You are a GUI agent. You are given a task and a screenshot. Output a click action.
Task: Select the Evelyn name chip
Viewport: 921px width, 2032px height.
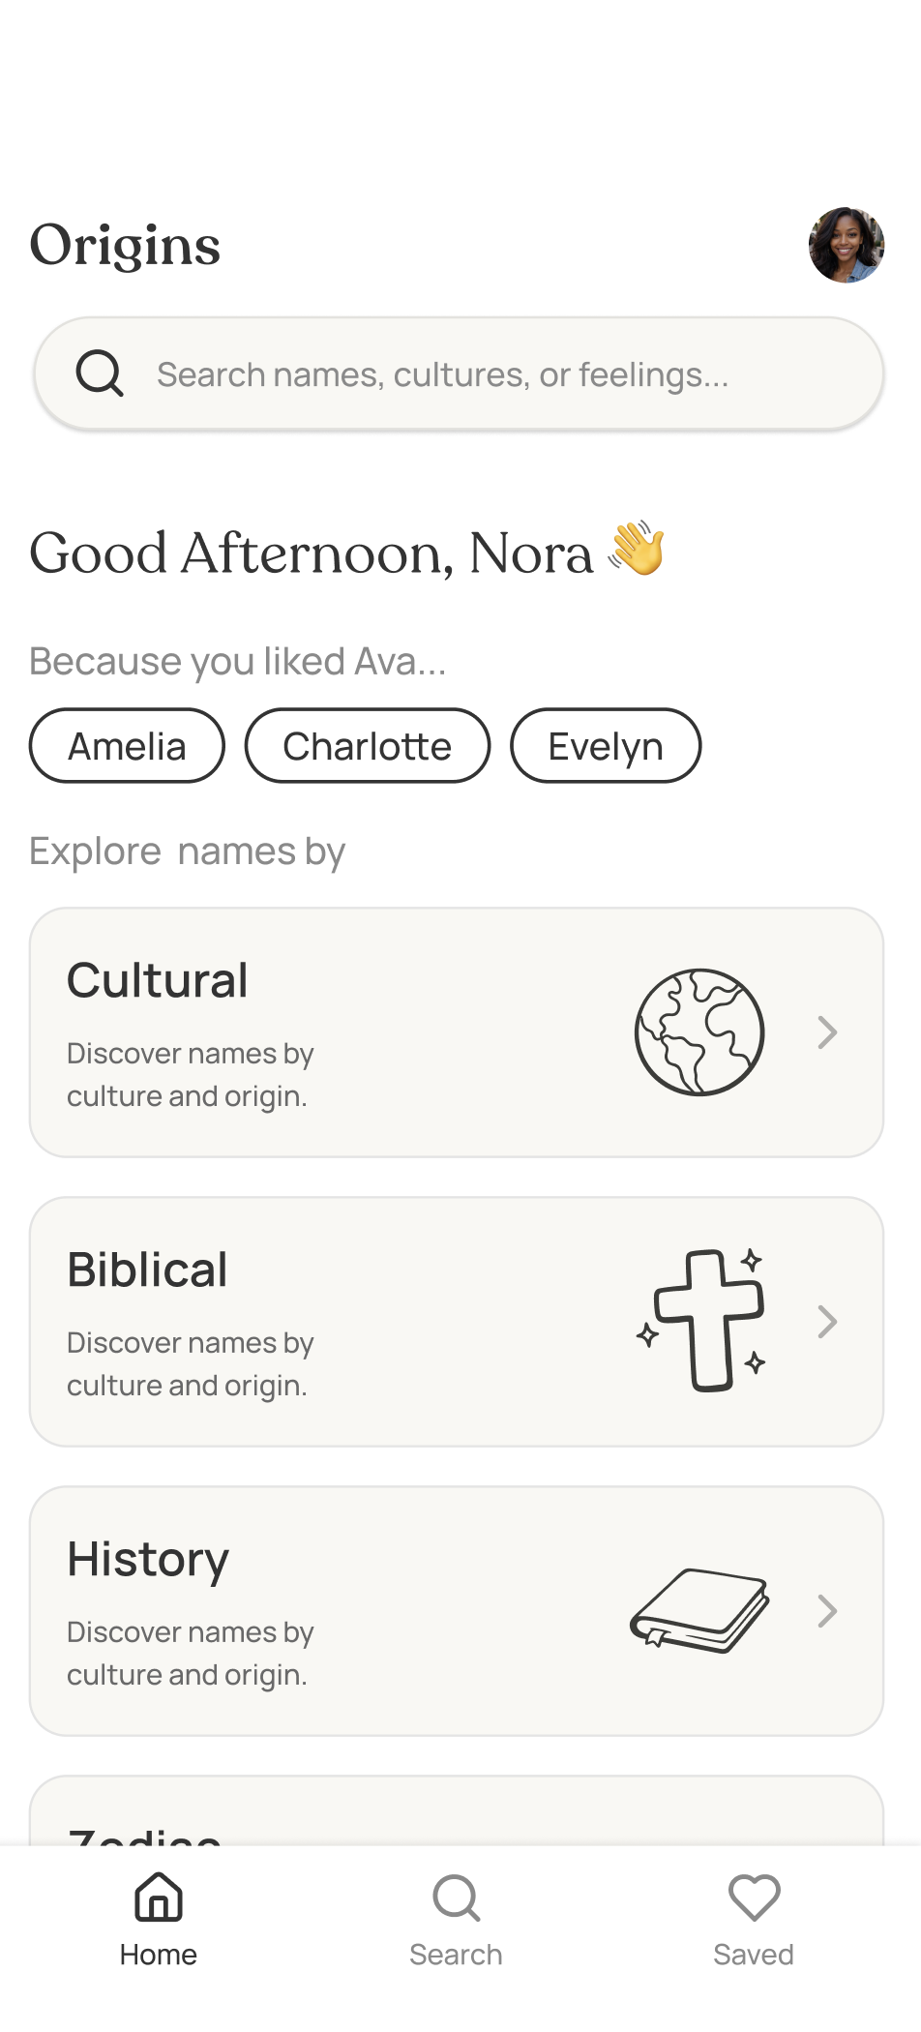[x=606, y=746]
